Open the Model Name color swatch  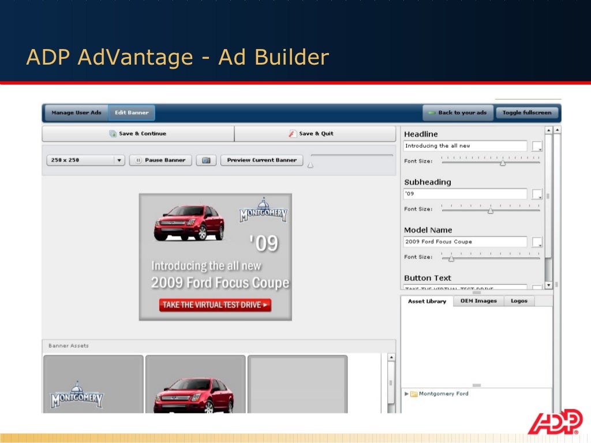537,242
